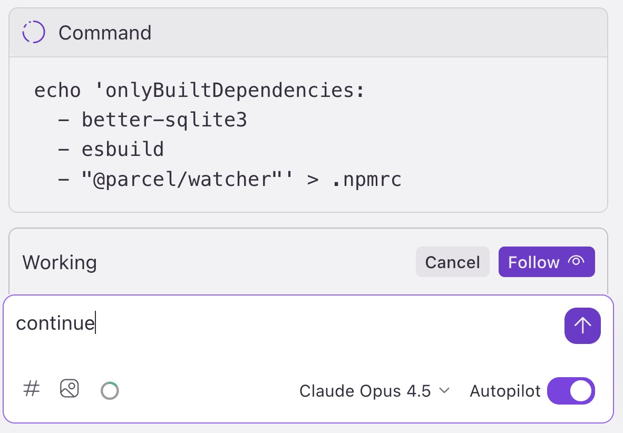Attach an image with the picture icon
This screenshot has height=433, width=623.
pos(70,389)
